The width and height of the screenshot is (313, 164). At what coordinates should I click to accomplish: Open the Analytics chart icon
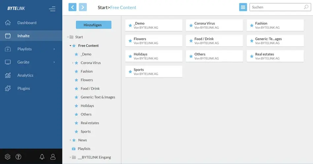pyautogui.click(x=8, y=75)
